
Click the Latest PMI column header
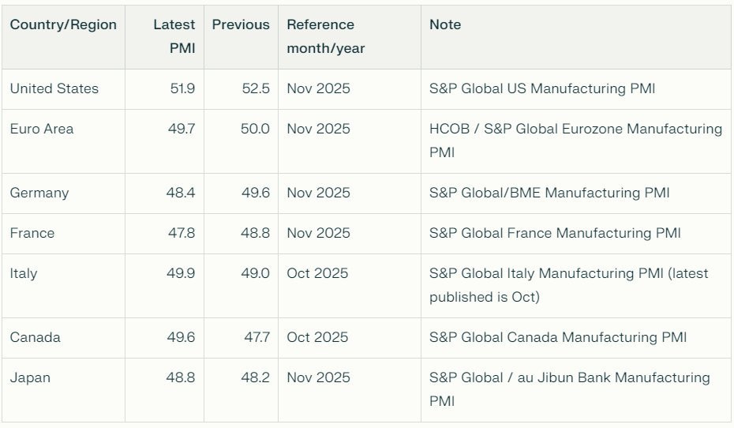coord(174,36)
